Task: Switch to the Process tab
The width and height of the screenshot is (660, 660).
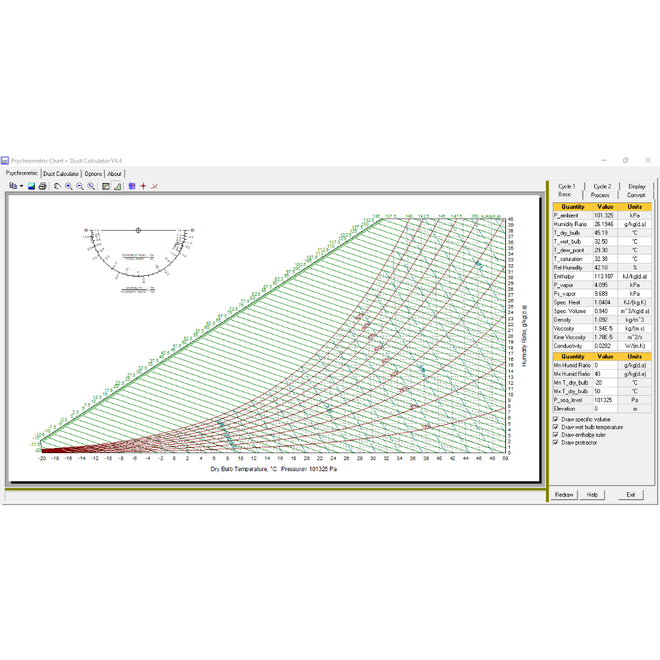Action: pos(600,195)
